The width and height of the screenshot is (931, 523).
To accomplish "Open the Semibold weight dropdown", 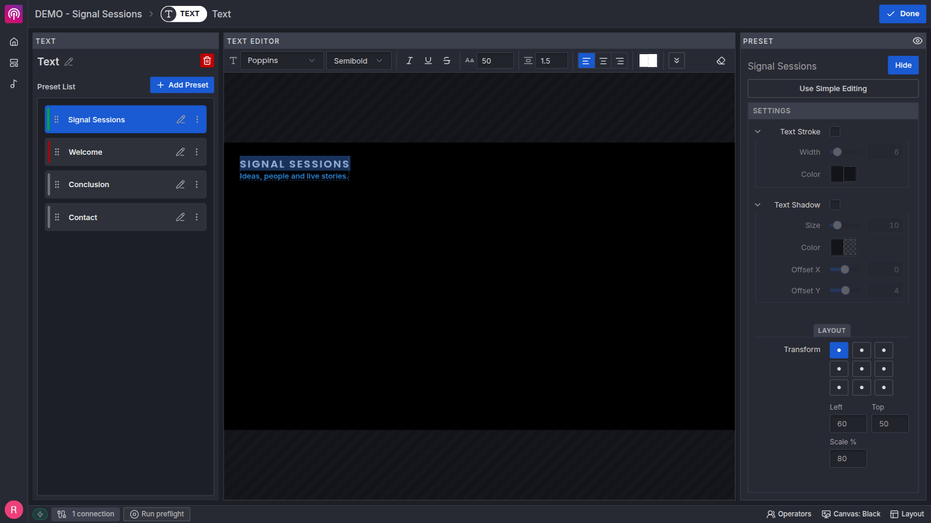I will tap(359, 61).
